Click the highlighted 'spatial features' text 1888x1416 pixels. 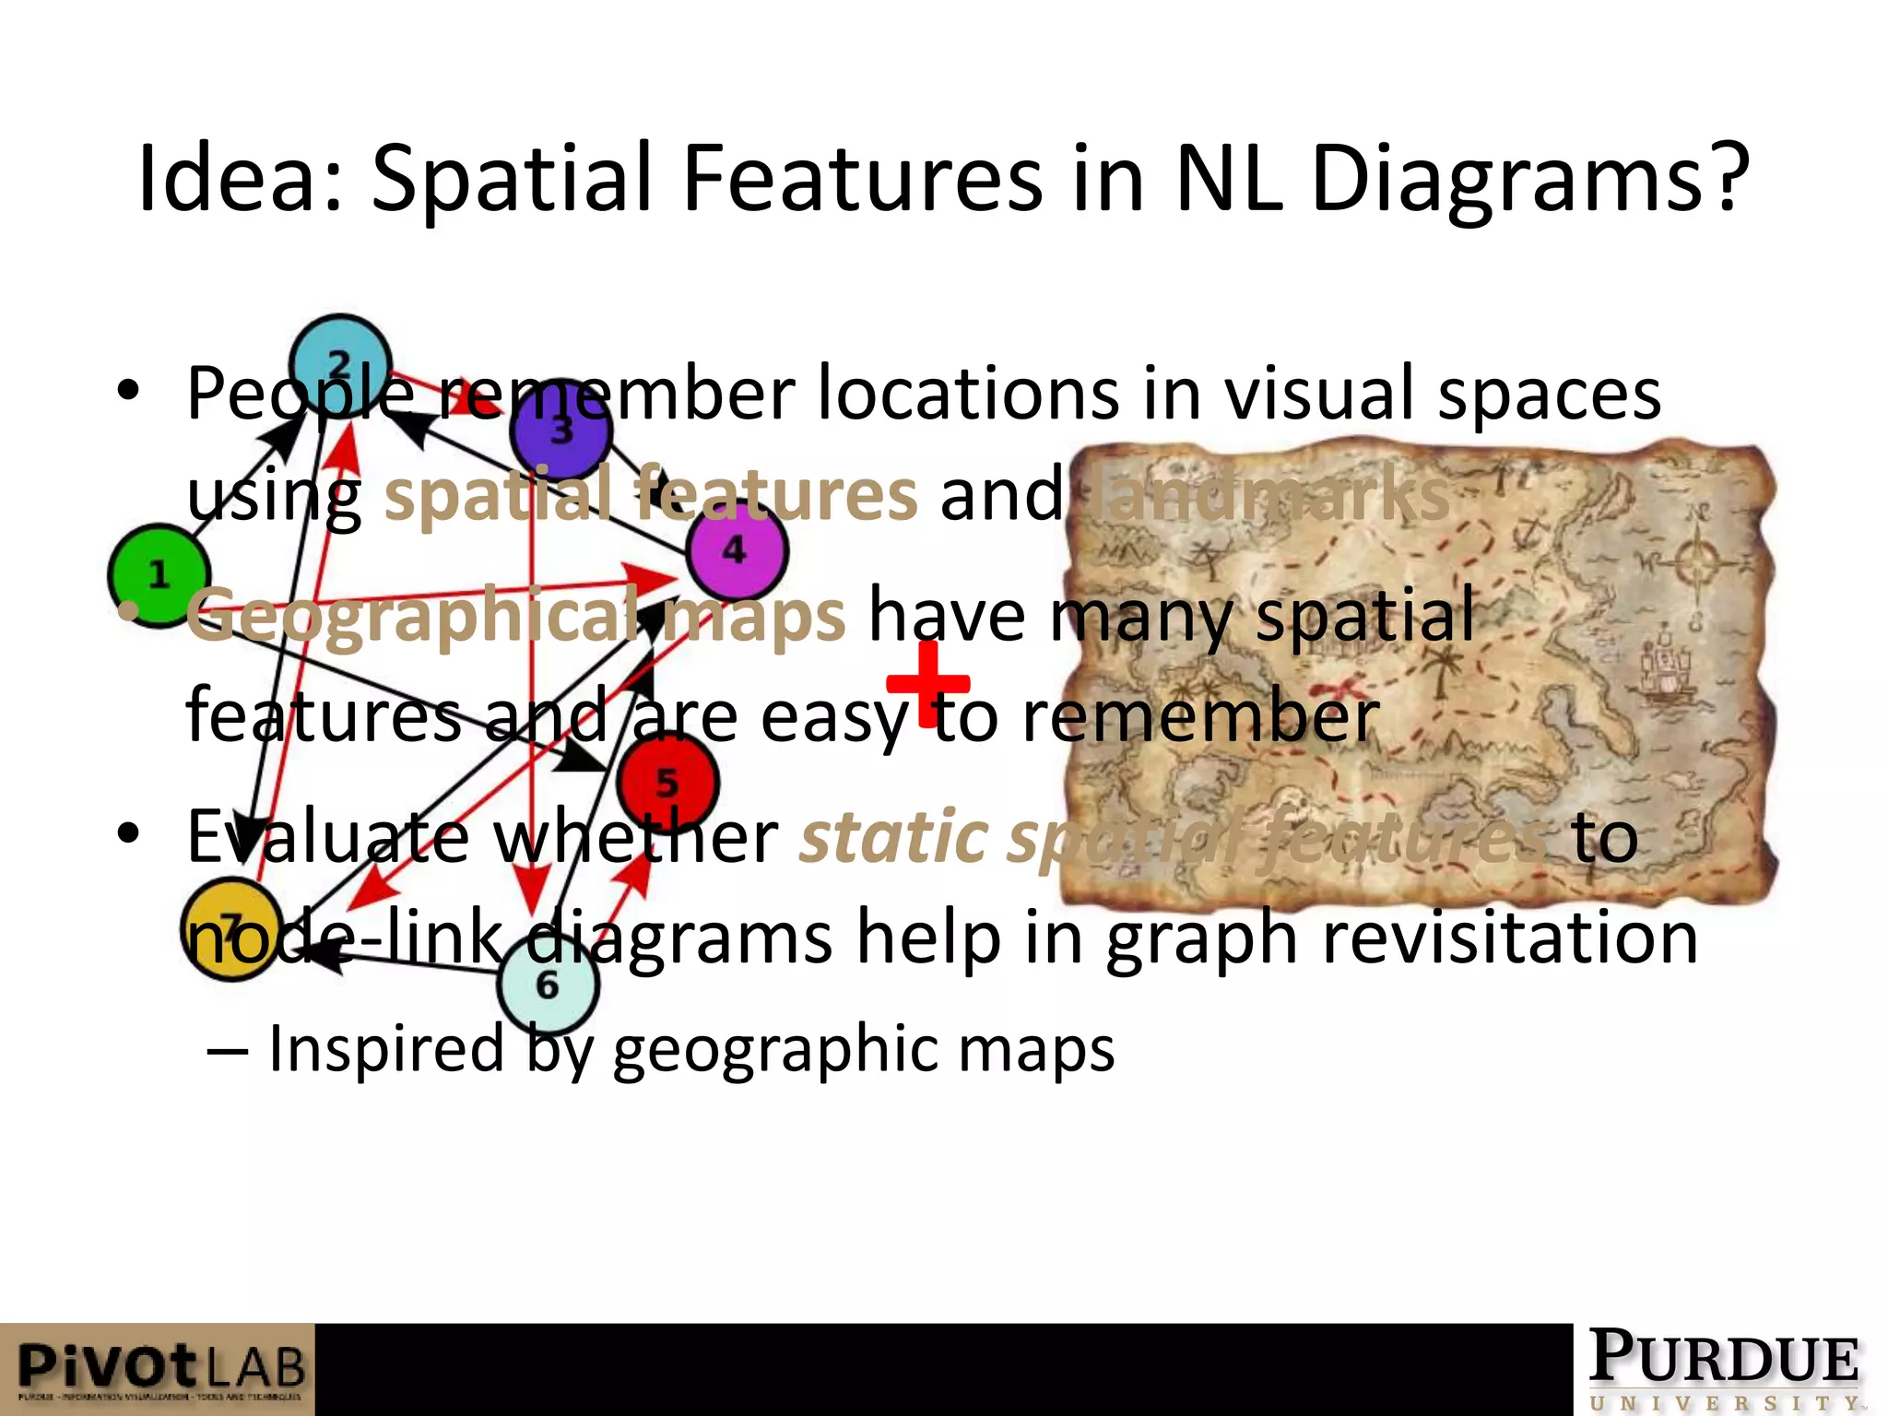tap(651, 494)
